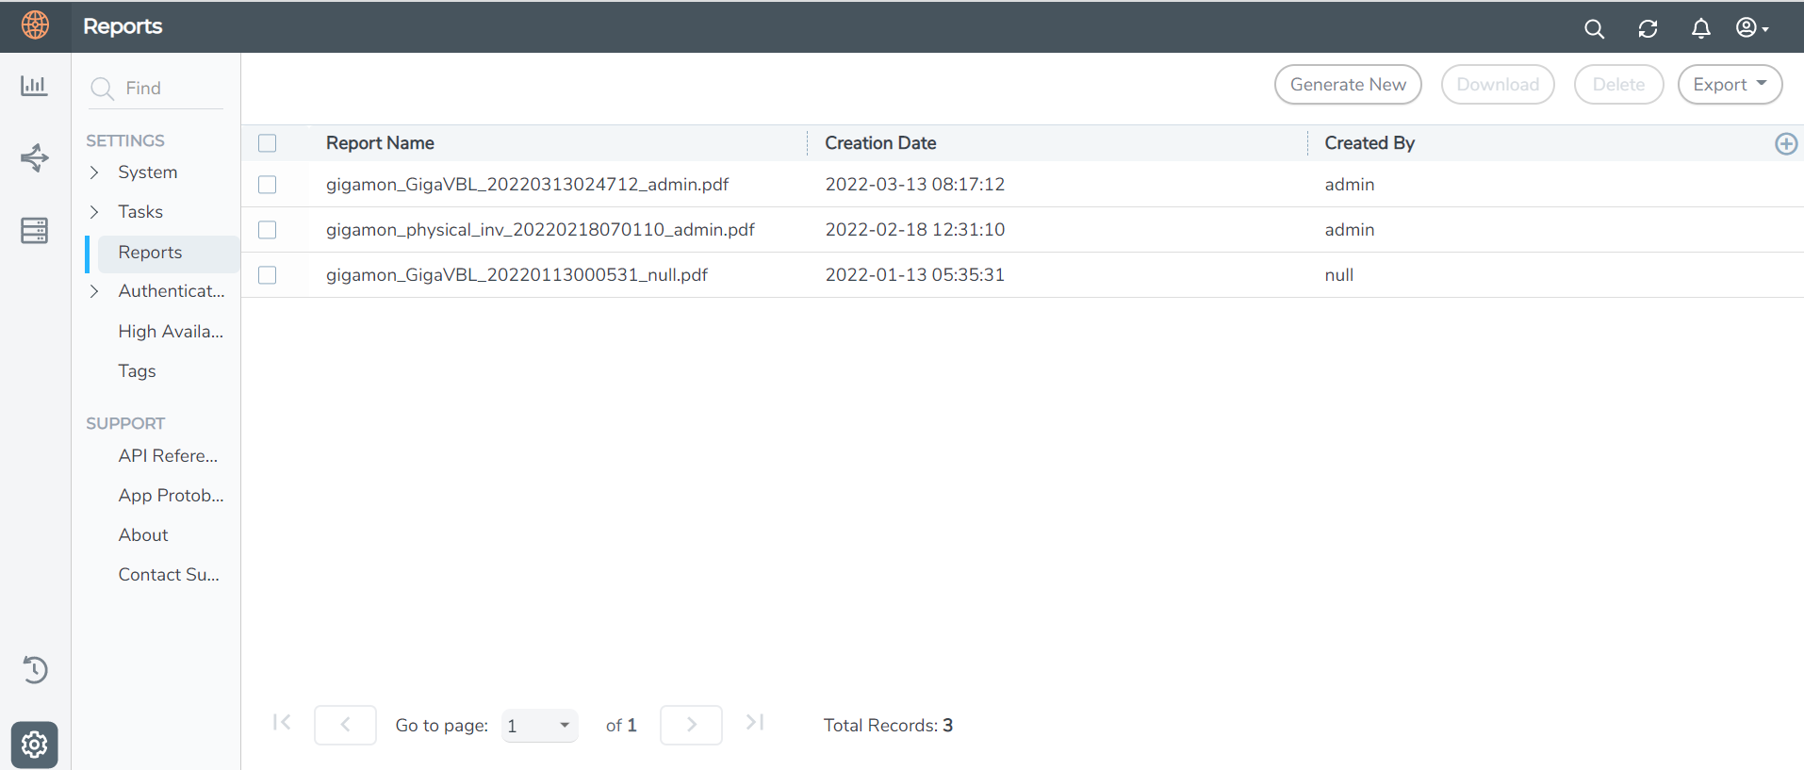Click the Generate New button
Viewport: 1804px width, 770px height.
click(1347, 85)
